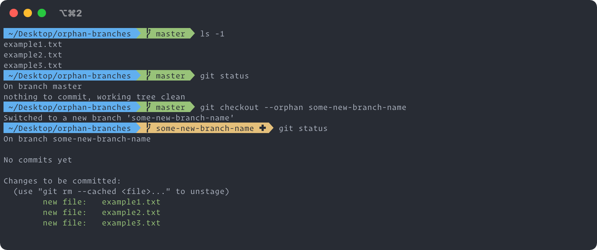
Task: Click the git branch icon before first master
Action: (x=149, y=34)
